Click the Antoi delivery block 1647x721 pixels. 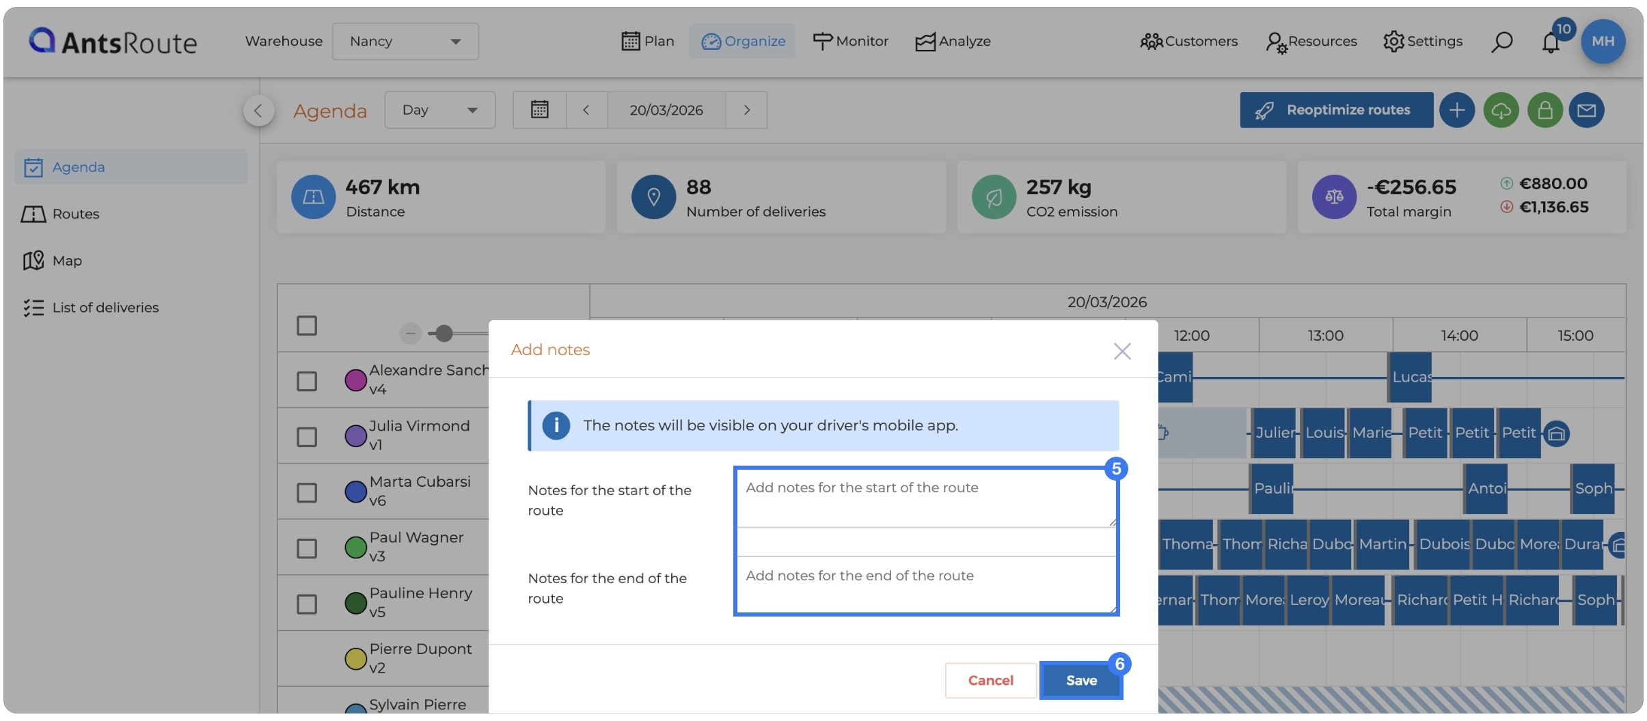1486,489
